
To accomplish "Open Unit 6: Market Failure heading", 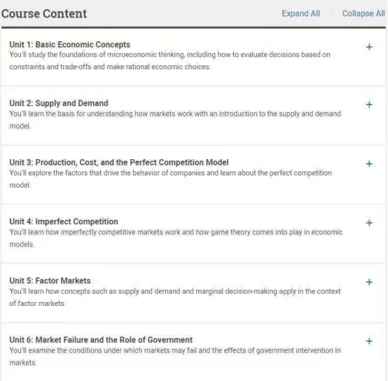I will [101, 340].
